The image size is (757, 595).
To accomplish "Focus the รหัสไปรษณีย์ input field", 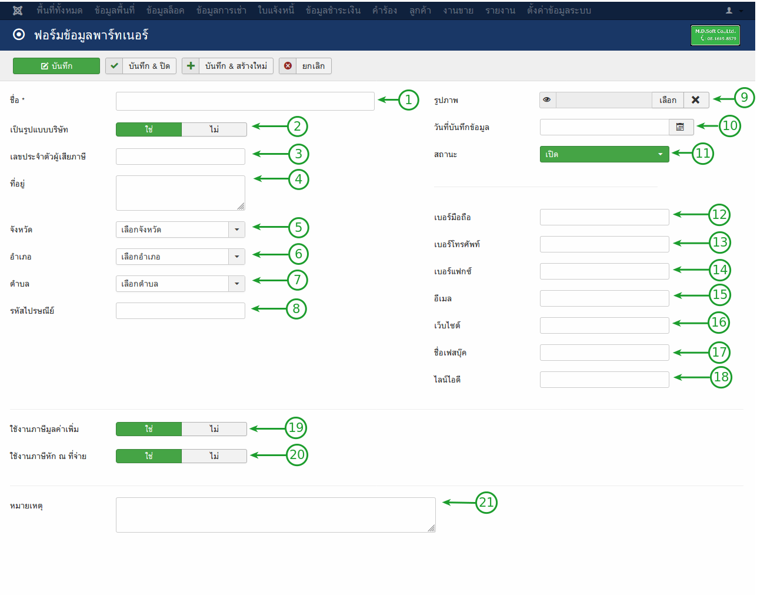I will [181, 311].
